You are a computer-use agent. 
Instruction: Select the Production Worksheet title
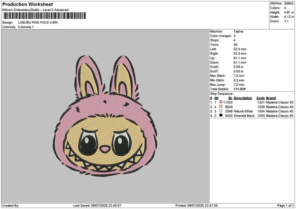(27, 4)
